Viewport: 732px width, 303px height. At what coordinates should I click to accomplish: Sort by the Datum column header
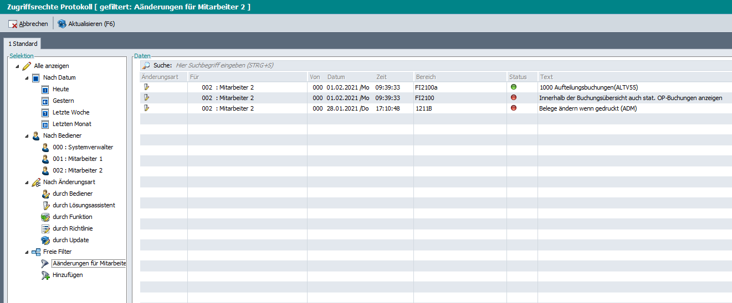tap(336, 77)
